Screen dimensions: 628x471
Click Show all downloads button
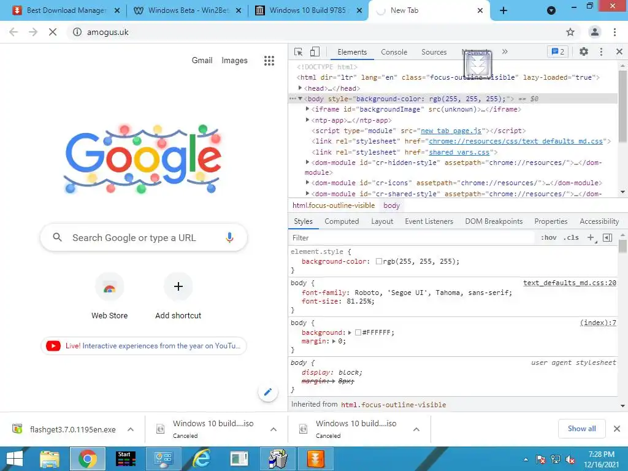coord(581,429)
